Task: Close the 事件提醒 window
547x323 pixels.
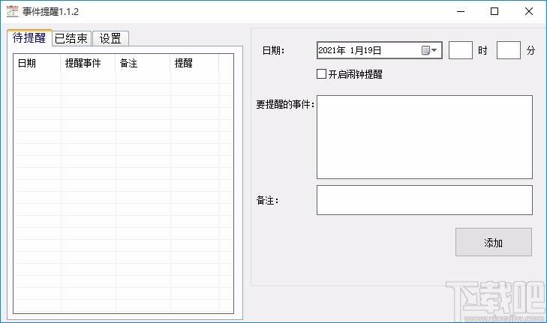Action: 528,11
